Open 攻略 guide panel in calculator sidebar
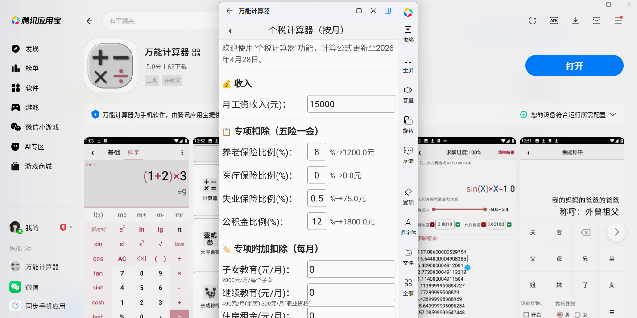The height and width of the screenshot is (318, 637). tap(408, 34)
